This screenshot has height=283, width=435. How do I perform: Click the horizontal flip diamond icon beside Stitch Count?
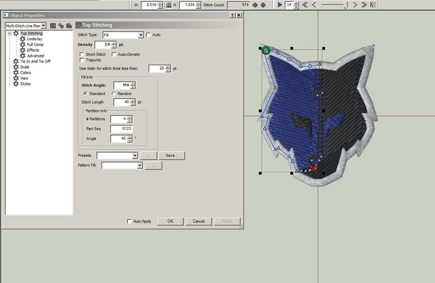point(255,5)
